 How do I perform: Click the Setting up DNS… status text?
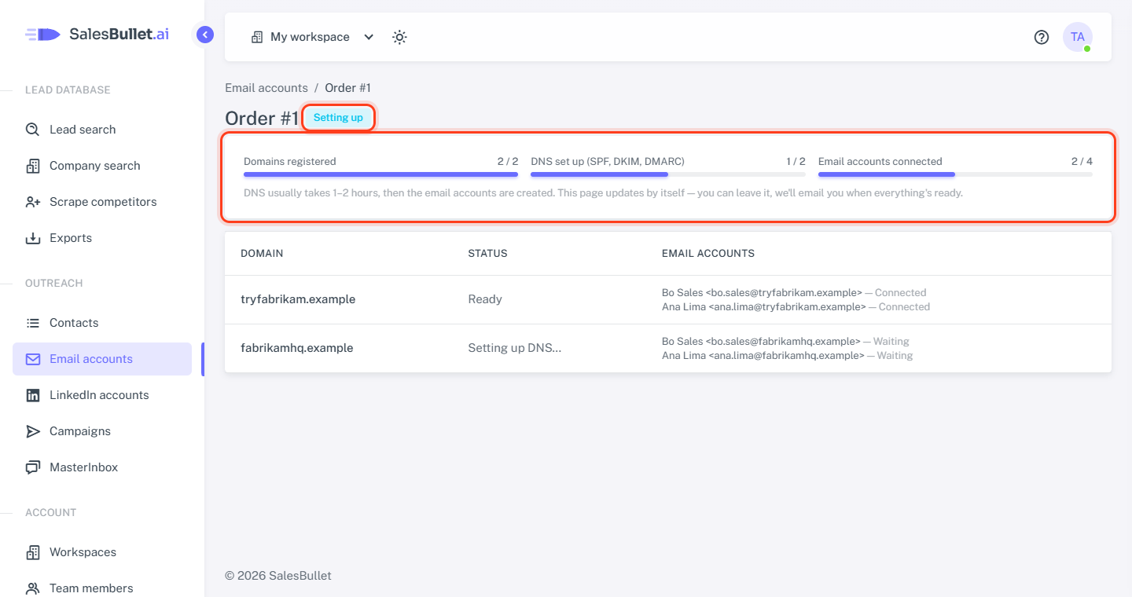coord(515,348)
